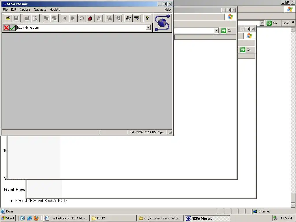Image resolution: width=296 pixels, height=222 pixels.
Task: Click the Copy toolbar icon
Action: point(46,18)
